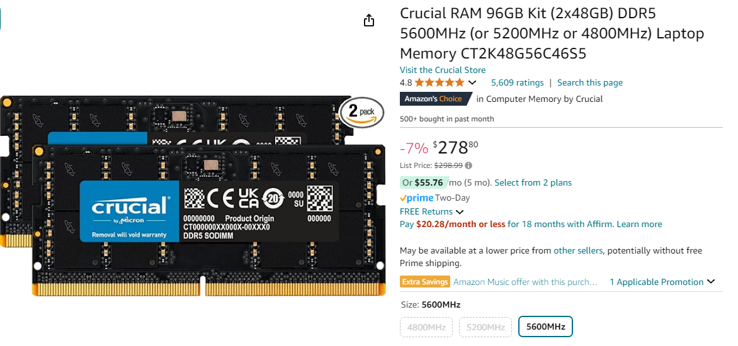Click the Extra Savings badge
This screenshot has height=346, width=738.
click(x=425, y=282)
